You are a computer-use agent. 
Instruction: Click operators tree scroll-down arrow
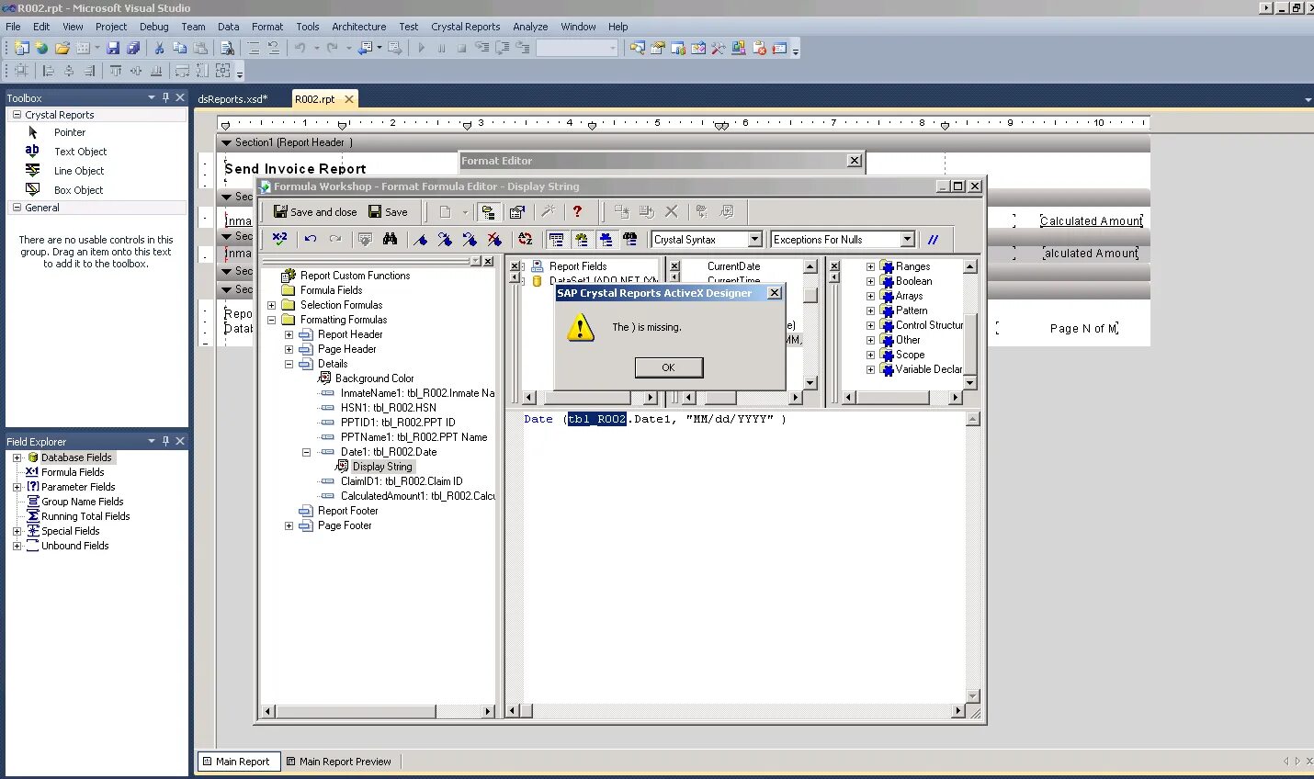click(x=969, y=382)
